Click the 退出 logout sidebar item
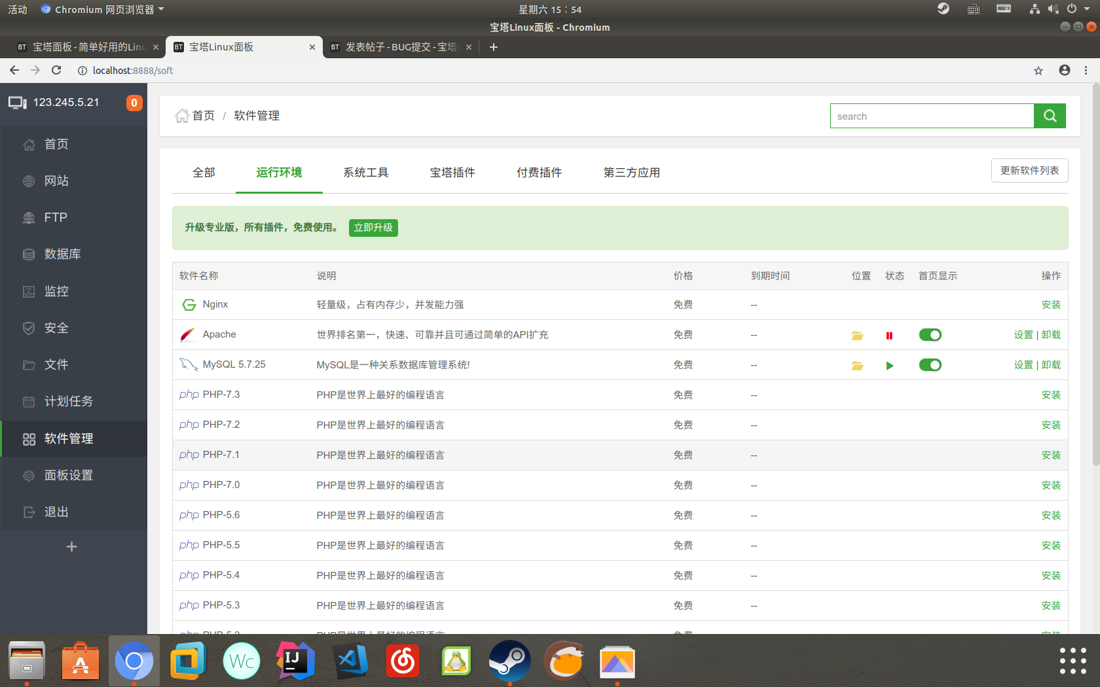 [73, 512]
